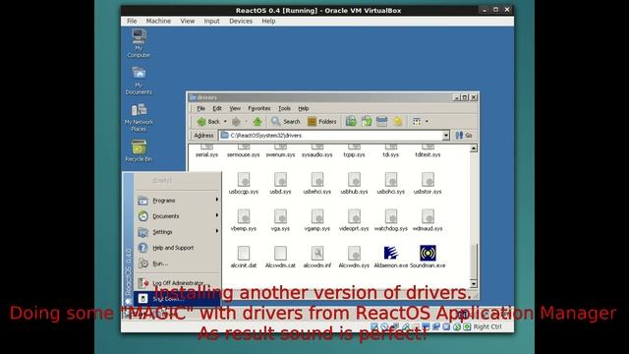Select Aldaemon.exe in drivers folder

point(391,257)
